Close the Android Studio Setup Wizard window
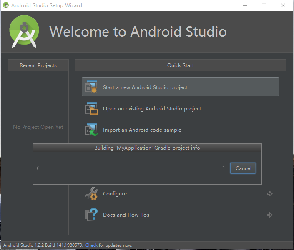 [283, 5]
